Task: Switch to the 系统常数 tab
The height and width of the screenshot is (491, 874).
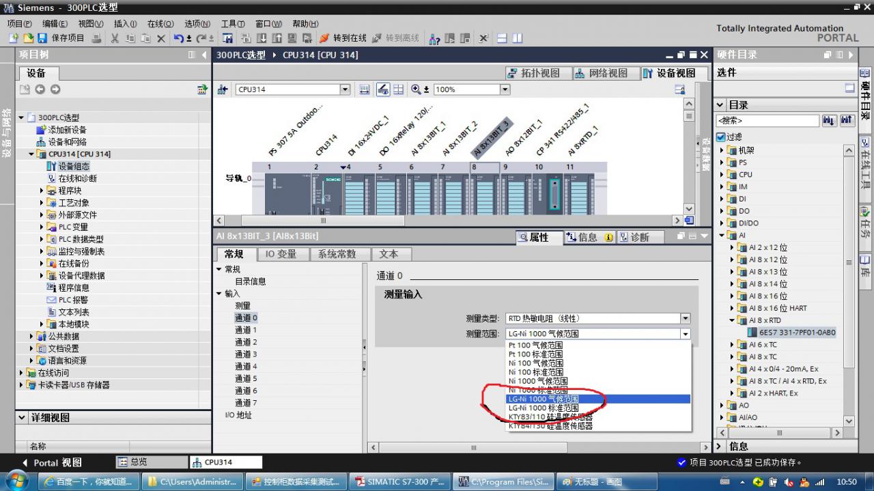Action: pos(337,254)
